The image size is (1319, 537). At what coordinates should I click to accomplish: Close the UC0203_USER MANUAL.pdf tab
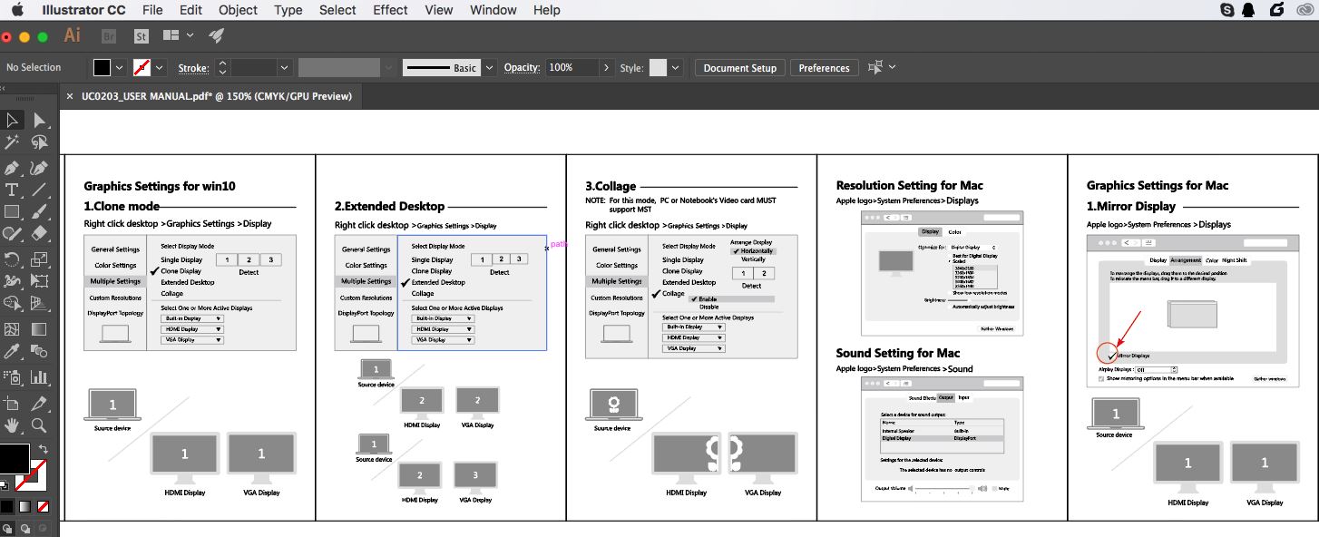point(70,96)
